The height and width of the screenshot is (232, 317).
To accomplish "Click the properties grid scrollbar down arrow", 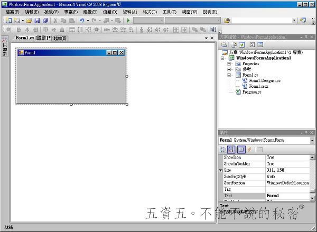I will (313, 198).
